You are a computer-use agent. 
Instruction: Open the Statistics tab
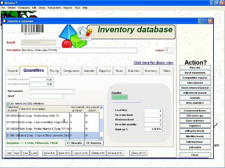pyautogui.click(x=134, y=71)
